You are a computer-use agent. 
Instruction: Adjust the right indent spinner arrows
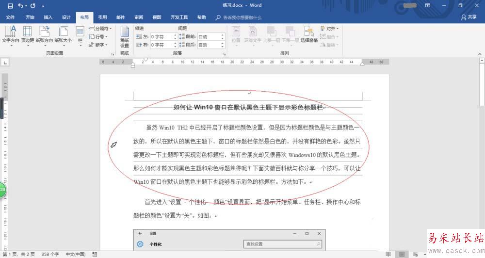tap(176, 45)
